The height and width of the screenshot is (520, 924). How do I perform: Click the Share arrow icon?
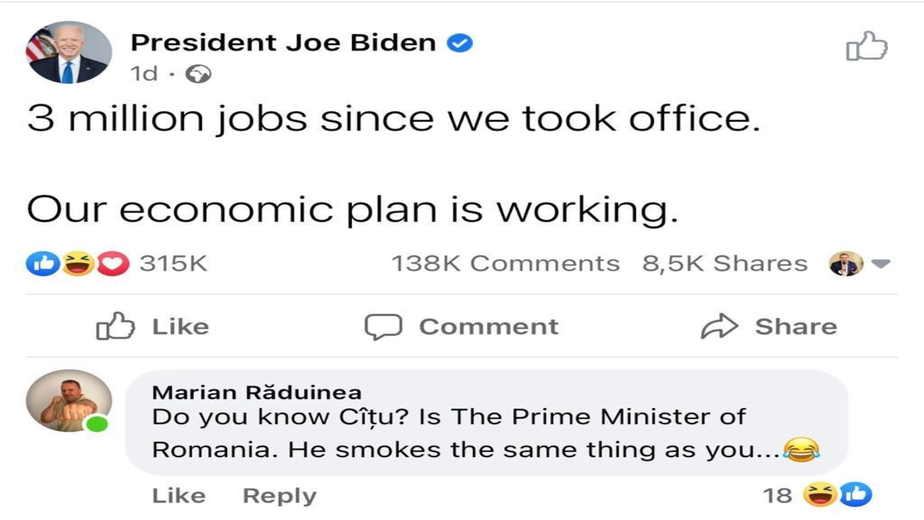pos(719,326)
